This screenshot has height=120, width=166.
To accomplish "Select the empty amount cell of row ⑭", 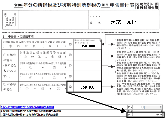I will [x=87, y=55].
